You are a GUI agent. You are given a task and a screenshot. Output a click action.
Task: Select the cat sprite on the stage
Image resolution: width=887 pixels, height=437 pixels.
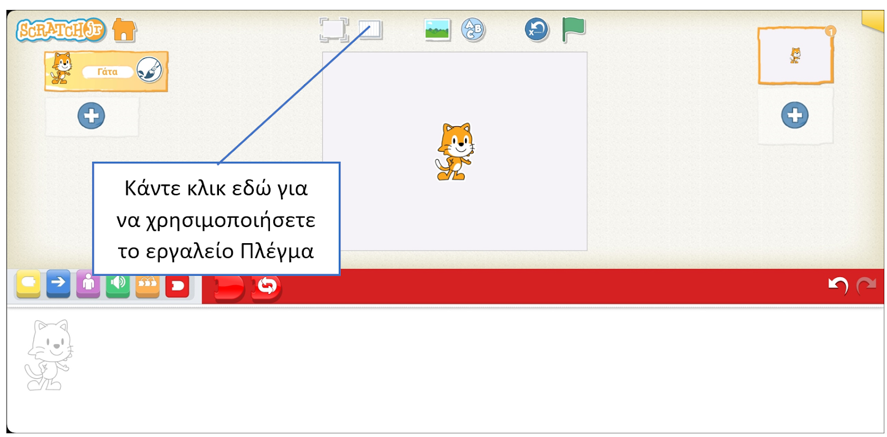click(455, 151)
